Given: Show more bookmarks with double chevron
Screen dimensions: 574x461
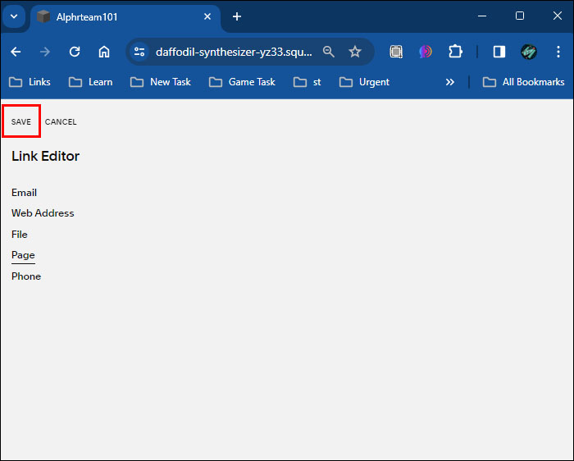Looking at the screenshot, I should coord(450,82).
